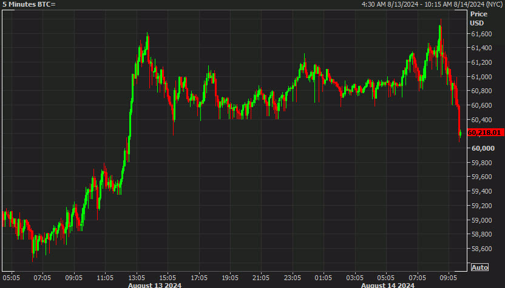Image resolution: width=505 pixels, height=288 pixels.
Task: Click the 61,000 price axis label
Action: pyautogui.click(x=481, y=77)
